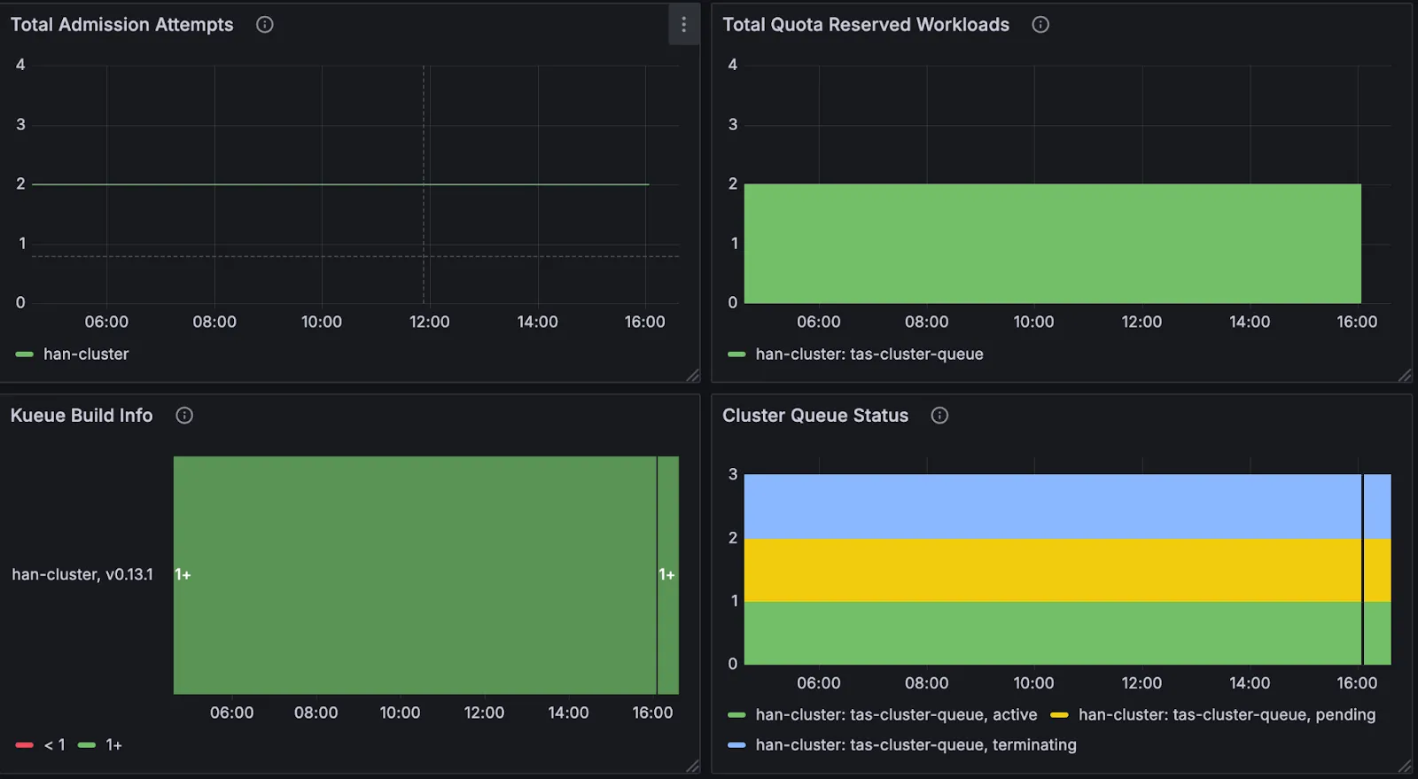The width and height of the screenshot is (1418, 779).
Task: Toggle han-cluster series in Admission Attempts legend
Action: pyautogui.click(x=86, y=354)
